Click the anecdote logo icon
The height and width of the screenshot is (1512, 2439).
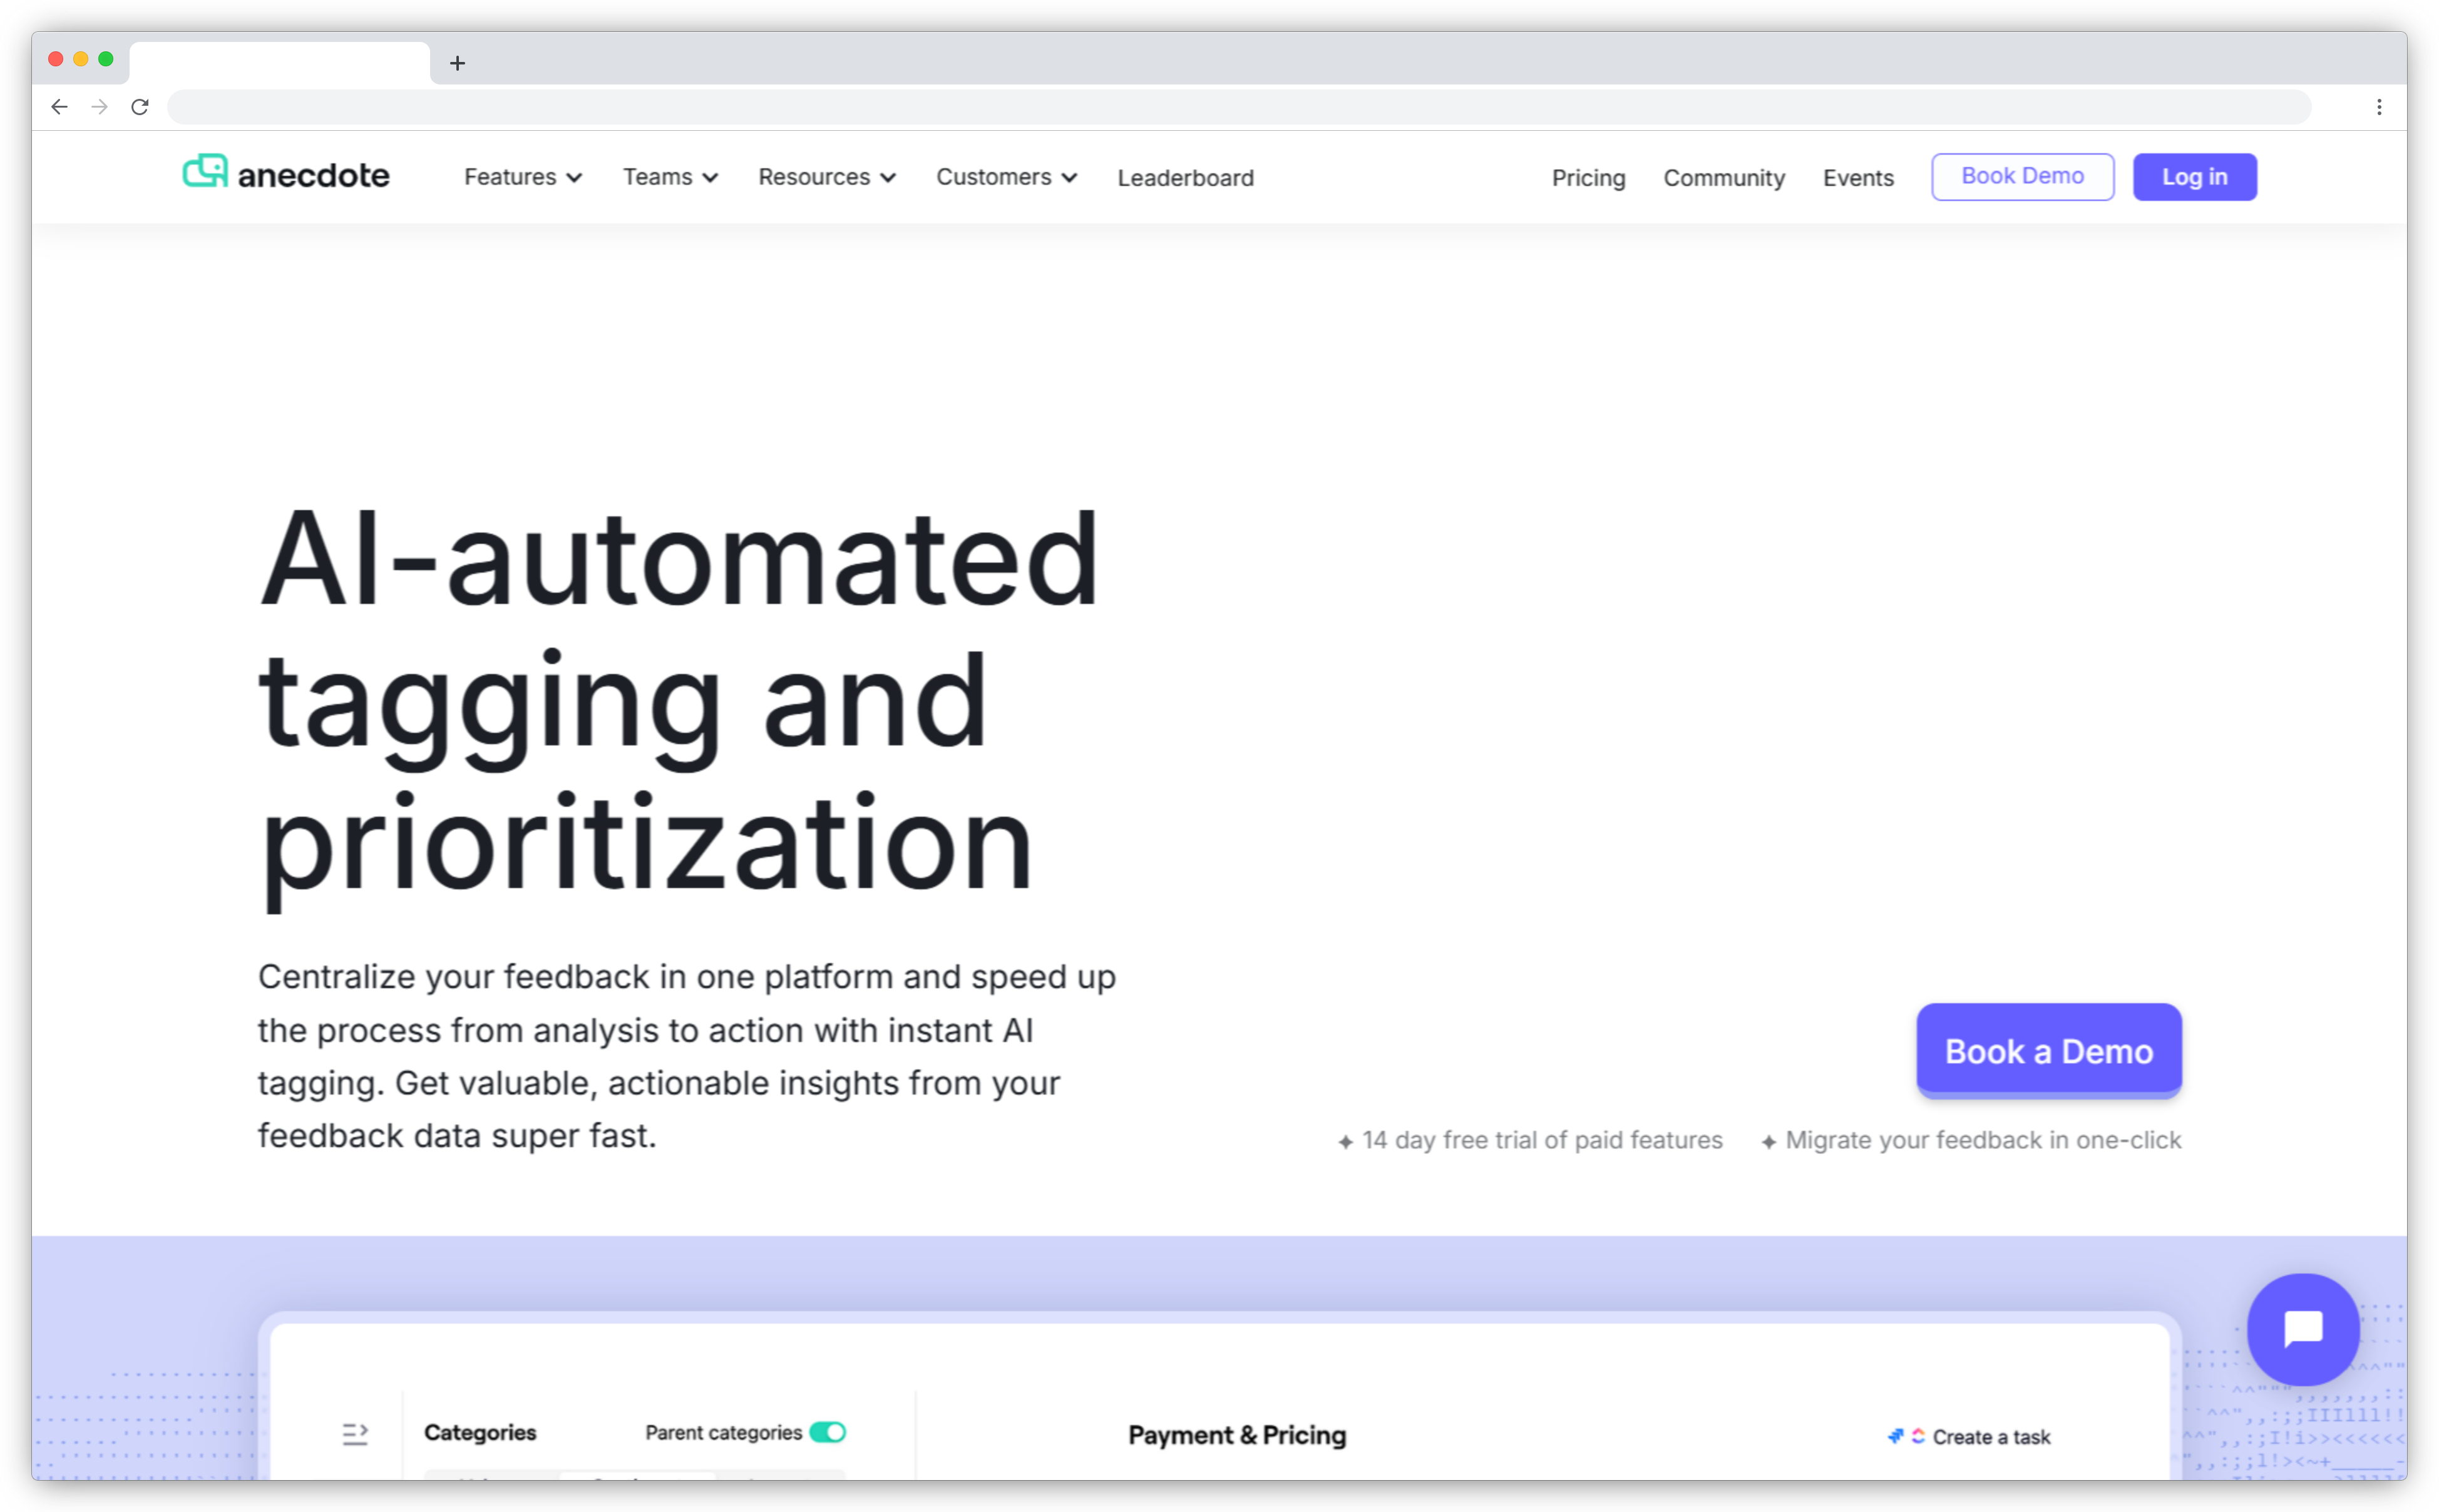tap(205, 172)
